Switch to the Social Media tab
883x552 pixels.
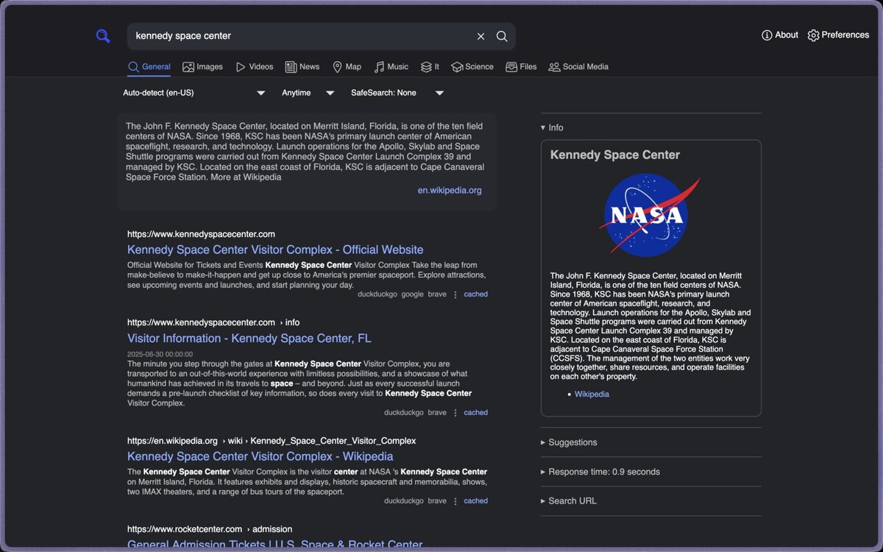tap(578, 67)
